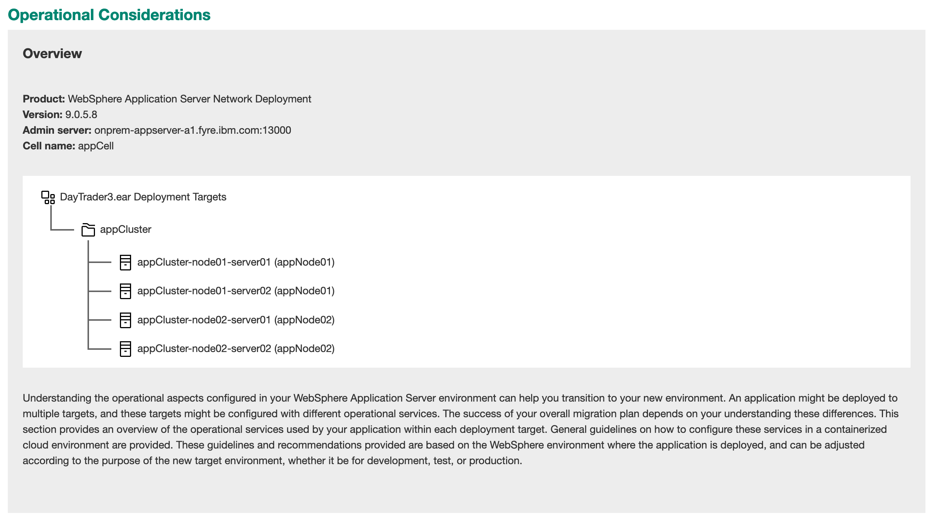Viewport: 934px width, 523px height.
Task: Select appCluster-node02-server01 (appNode02) entry
Action: pos(236,320)
